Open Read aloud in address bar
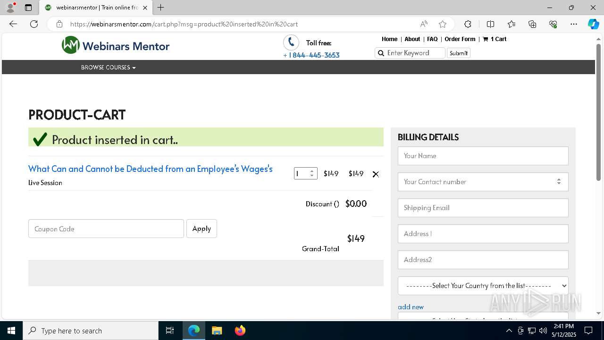604x340 pixels. click(424, 24)
